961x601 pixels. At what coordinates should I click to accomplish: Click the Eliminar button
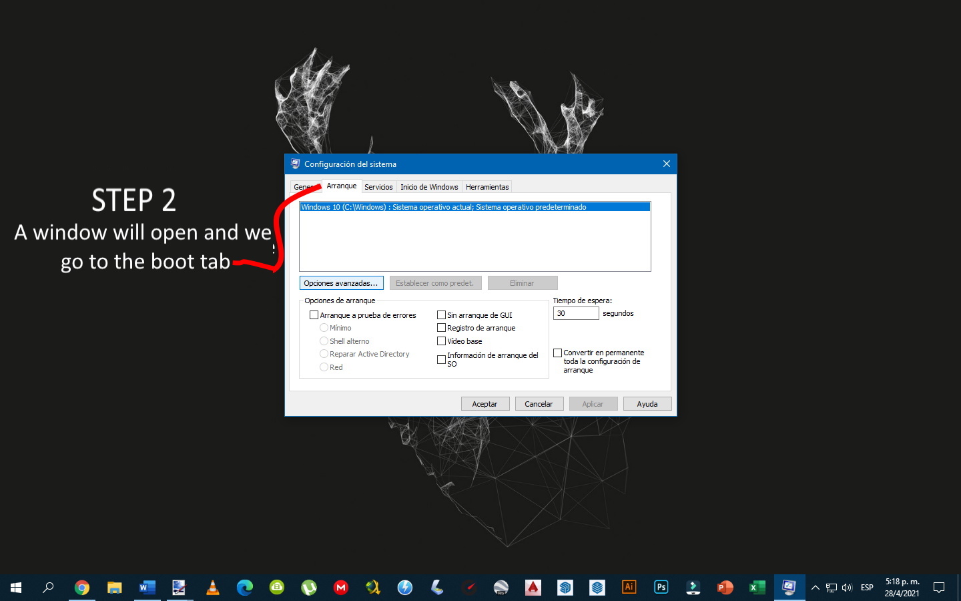(x=523, y=283)
